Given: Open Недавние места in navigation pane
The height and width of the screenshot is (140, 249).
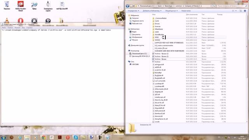Looking at the screenshot, I should 138,21.
